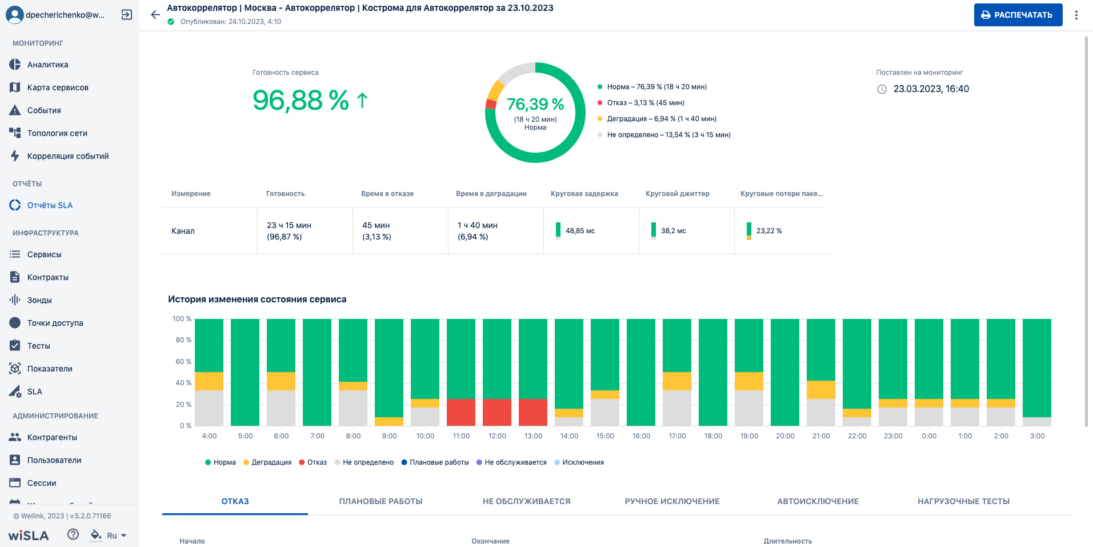Screen dimensions: 1093x547
Task: Click the Канал row label
Action: click(183, 231)
